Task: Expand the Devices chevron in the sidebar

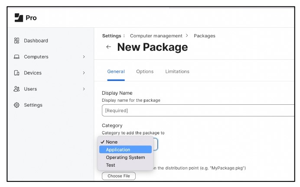Action: (x=84, y=73)
